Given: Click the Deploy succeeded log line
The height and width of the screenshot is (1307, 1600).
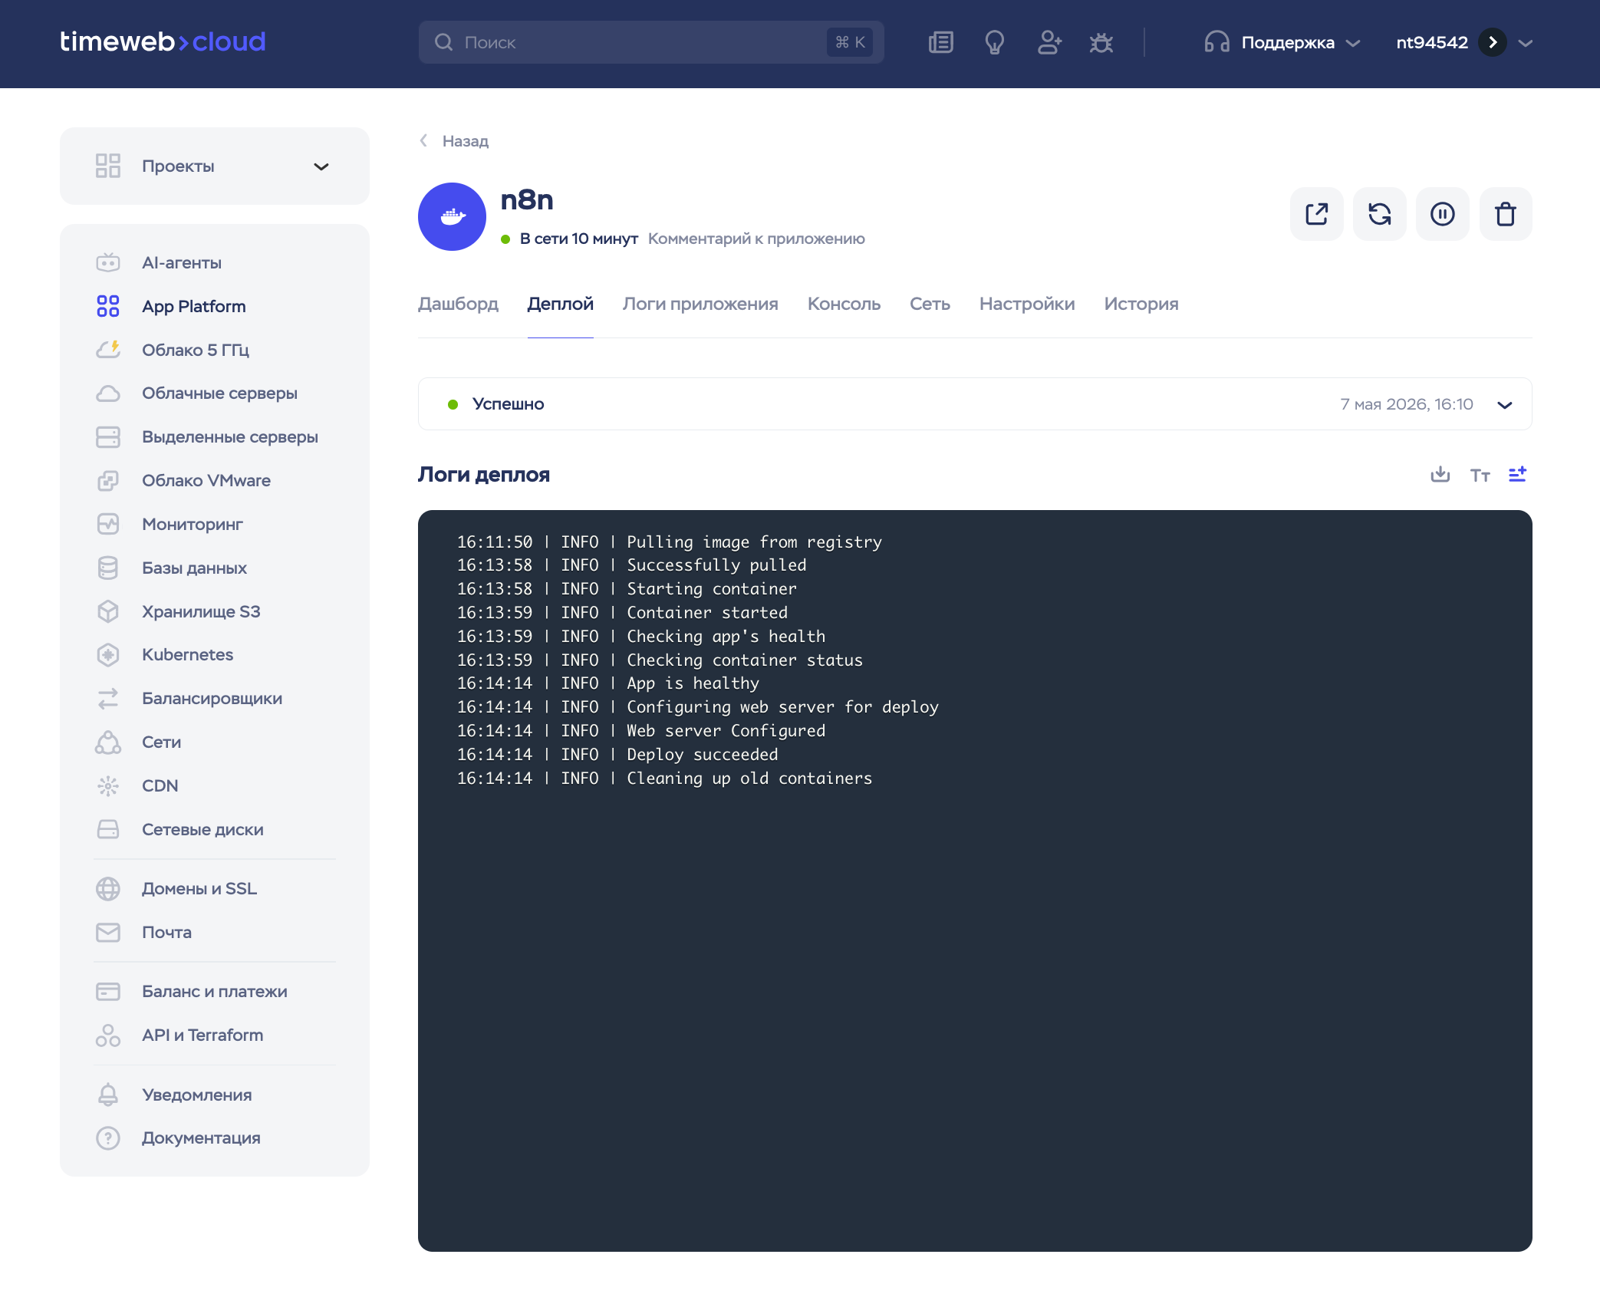Looking at the screenshot, I should pos(617,755).
